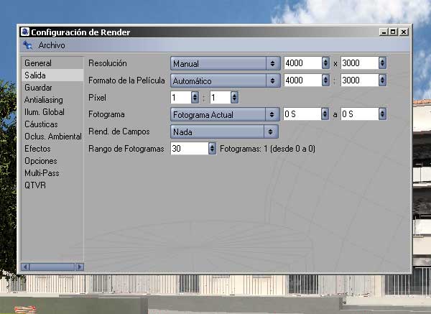Click the Rango de Fotogramas field 30
Screen dimensions: 431x314
[190, 149]
